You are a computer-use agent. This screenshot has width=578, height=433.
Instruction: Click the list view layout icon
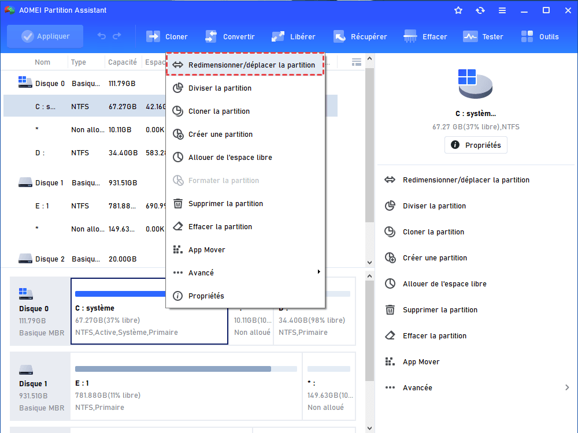pos(357,62)
